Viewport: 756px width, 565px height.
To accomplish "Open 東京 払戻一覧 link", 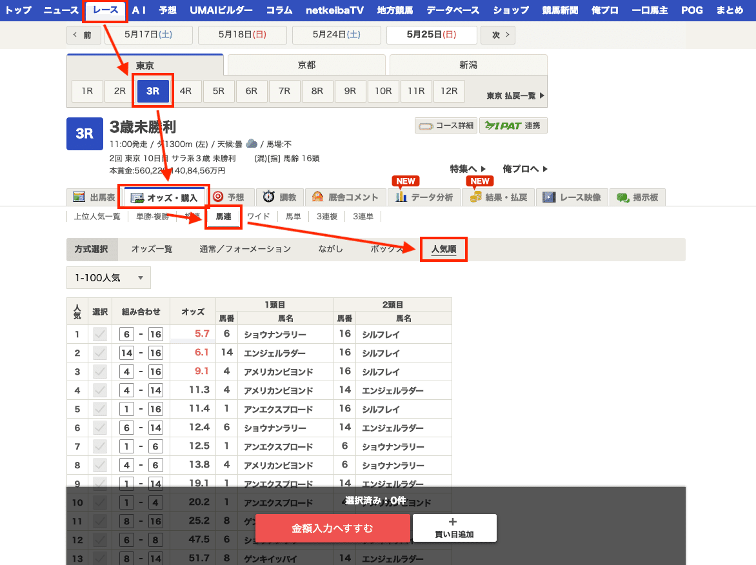I will point(515,95).
